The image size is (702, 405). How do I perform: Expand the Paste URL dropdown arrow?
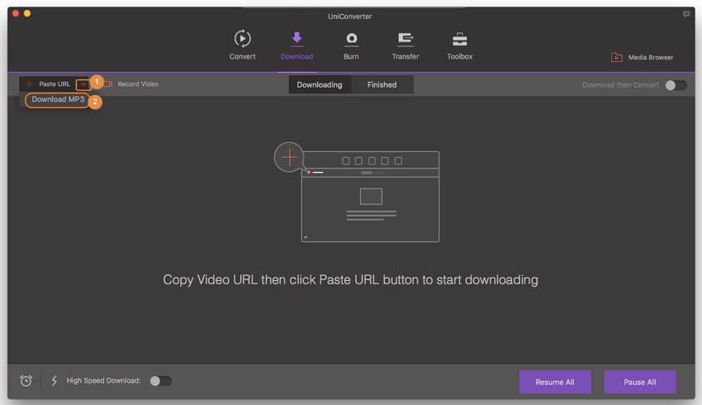point(83,84)
